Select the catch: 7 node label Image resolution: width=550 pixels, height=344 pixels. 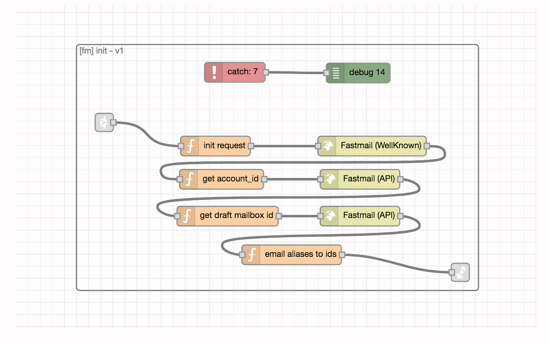point(242,71)
